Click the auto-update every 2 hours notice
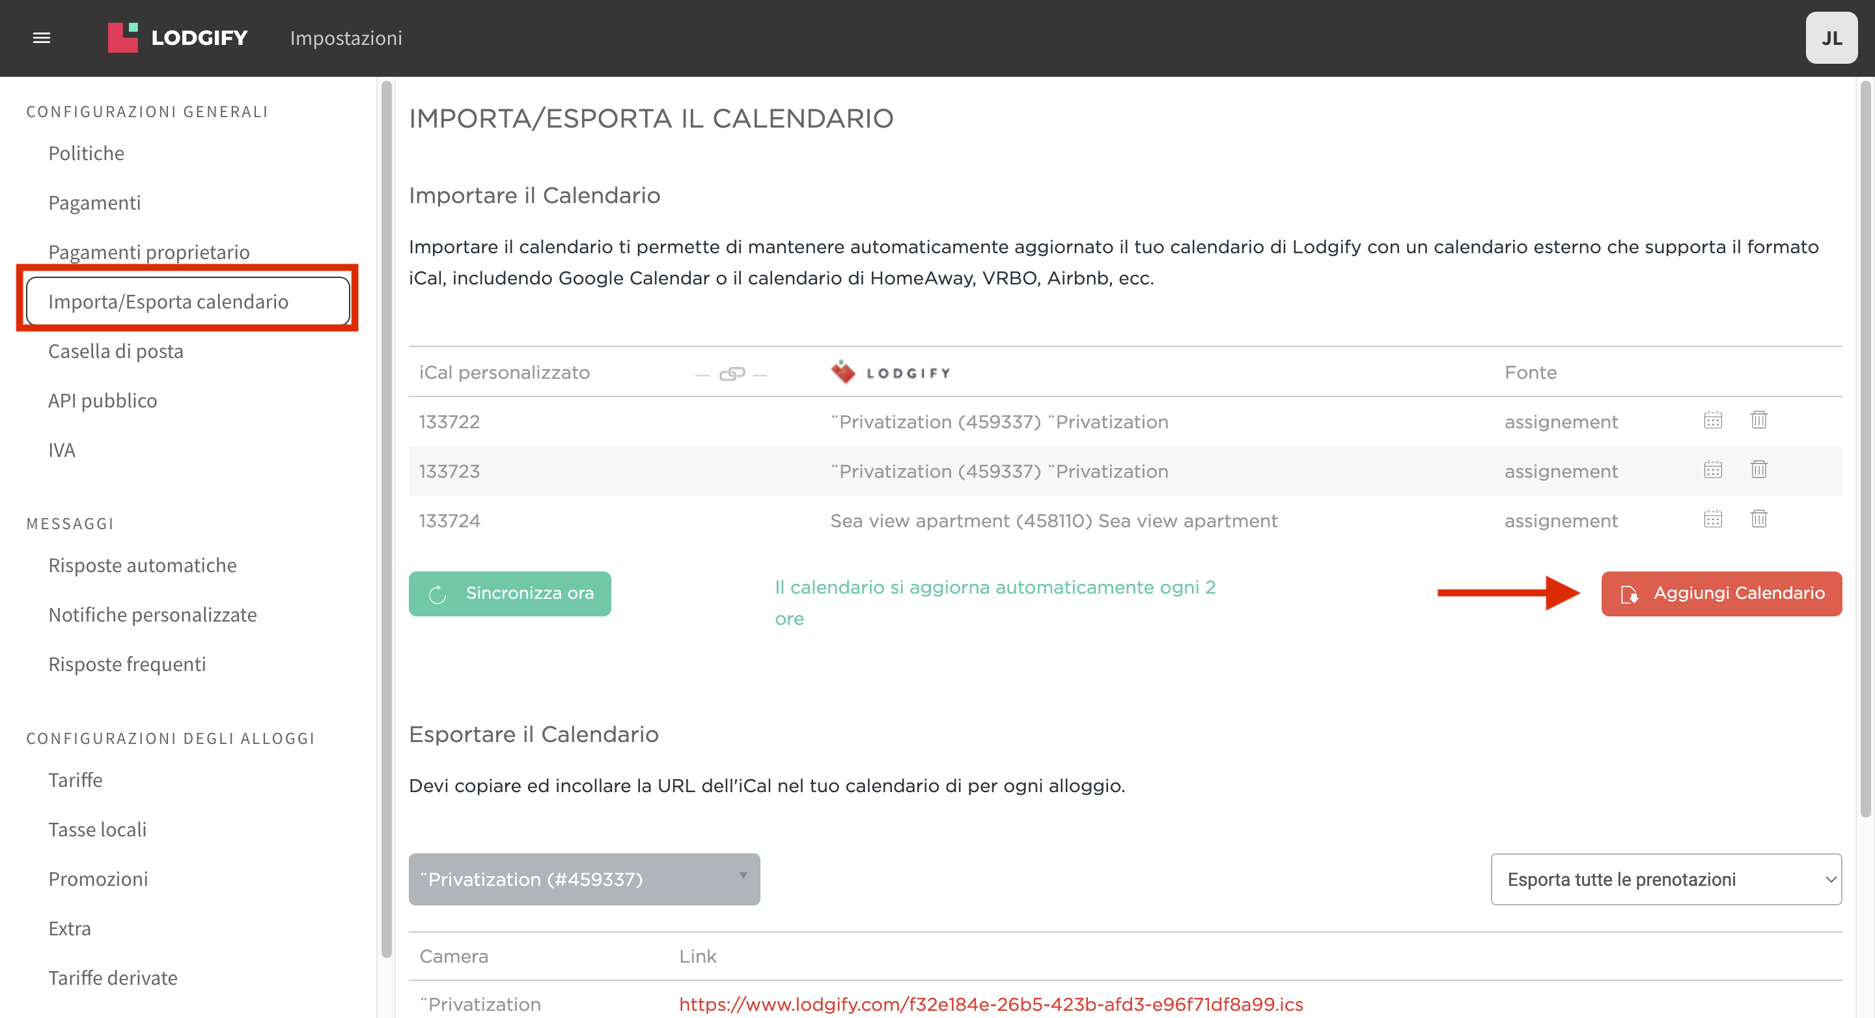 coord(994,603)
